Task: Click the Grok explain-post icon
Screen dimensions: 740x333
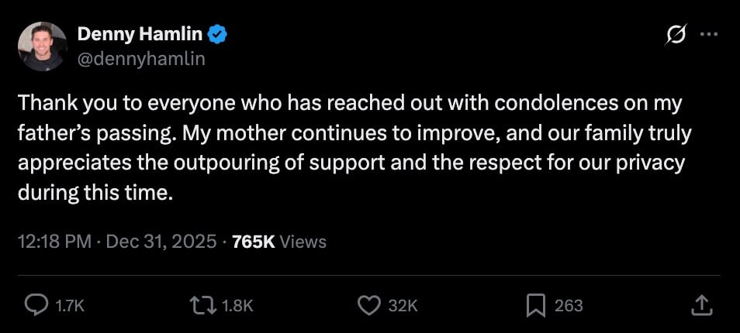Action: pos(676,35)
